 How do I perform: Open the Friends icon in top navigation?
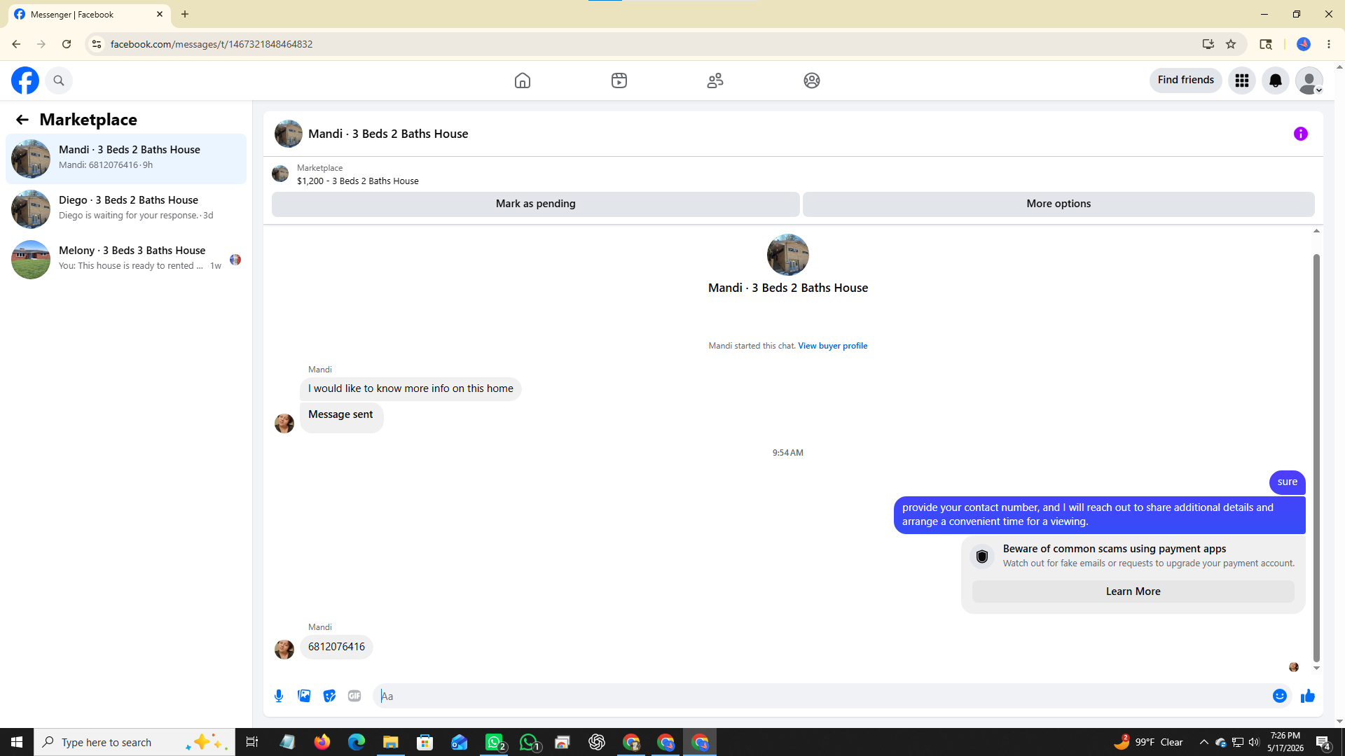(715, 80)
